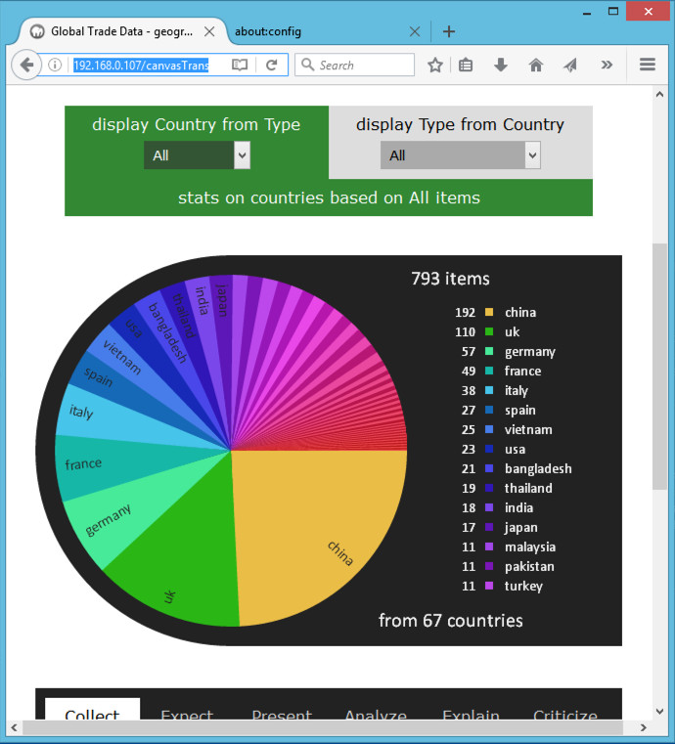The width and height of the screenshot is (675, 744).
Task: Switch to the about:config tab
Action: tap(328, 32)
